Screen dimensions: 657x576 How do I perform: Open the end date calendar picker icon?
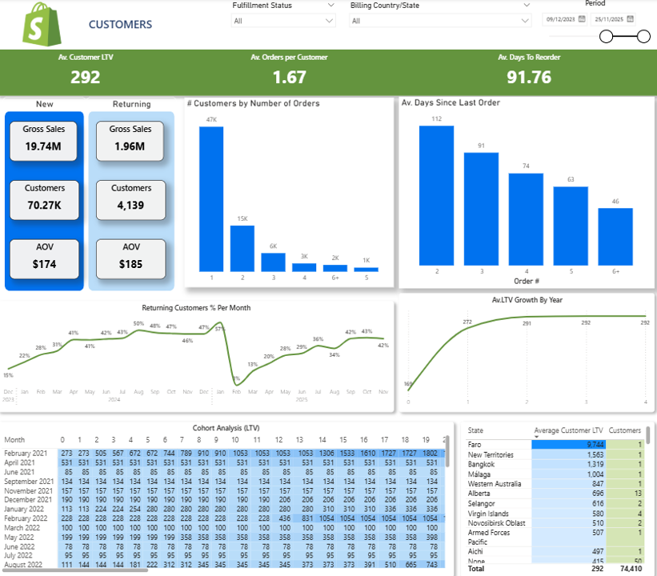(630, 19)
